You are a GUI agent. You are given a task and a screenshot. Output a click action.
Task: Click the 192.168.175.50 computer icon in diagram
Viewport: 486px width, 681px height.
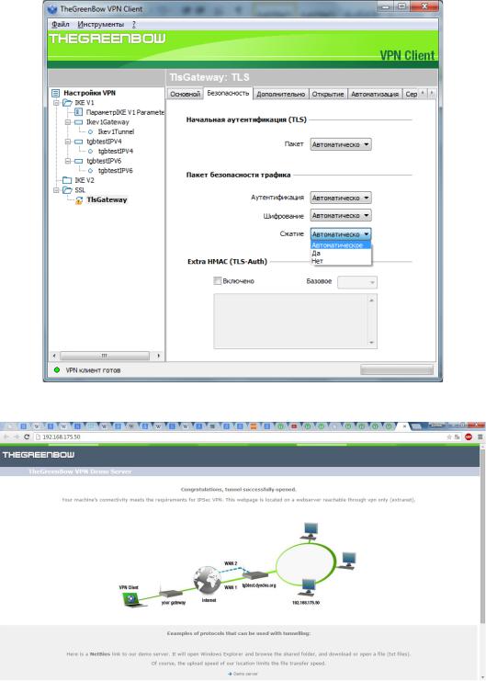click(307, 586)
